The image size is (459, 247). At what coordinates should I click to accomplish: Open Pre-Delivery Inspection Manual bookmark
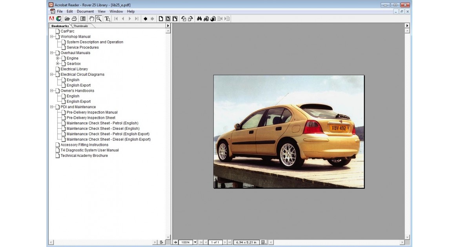(92, 113)
